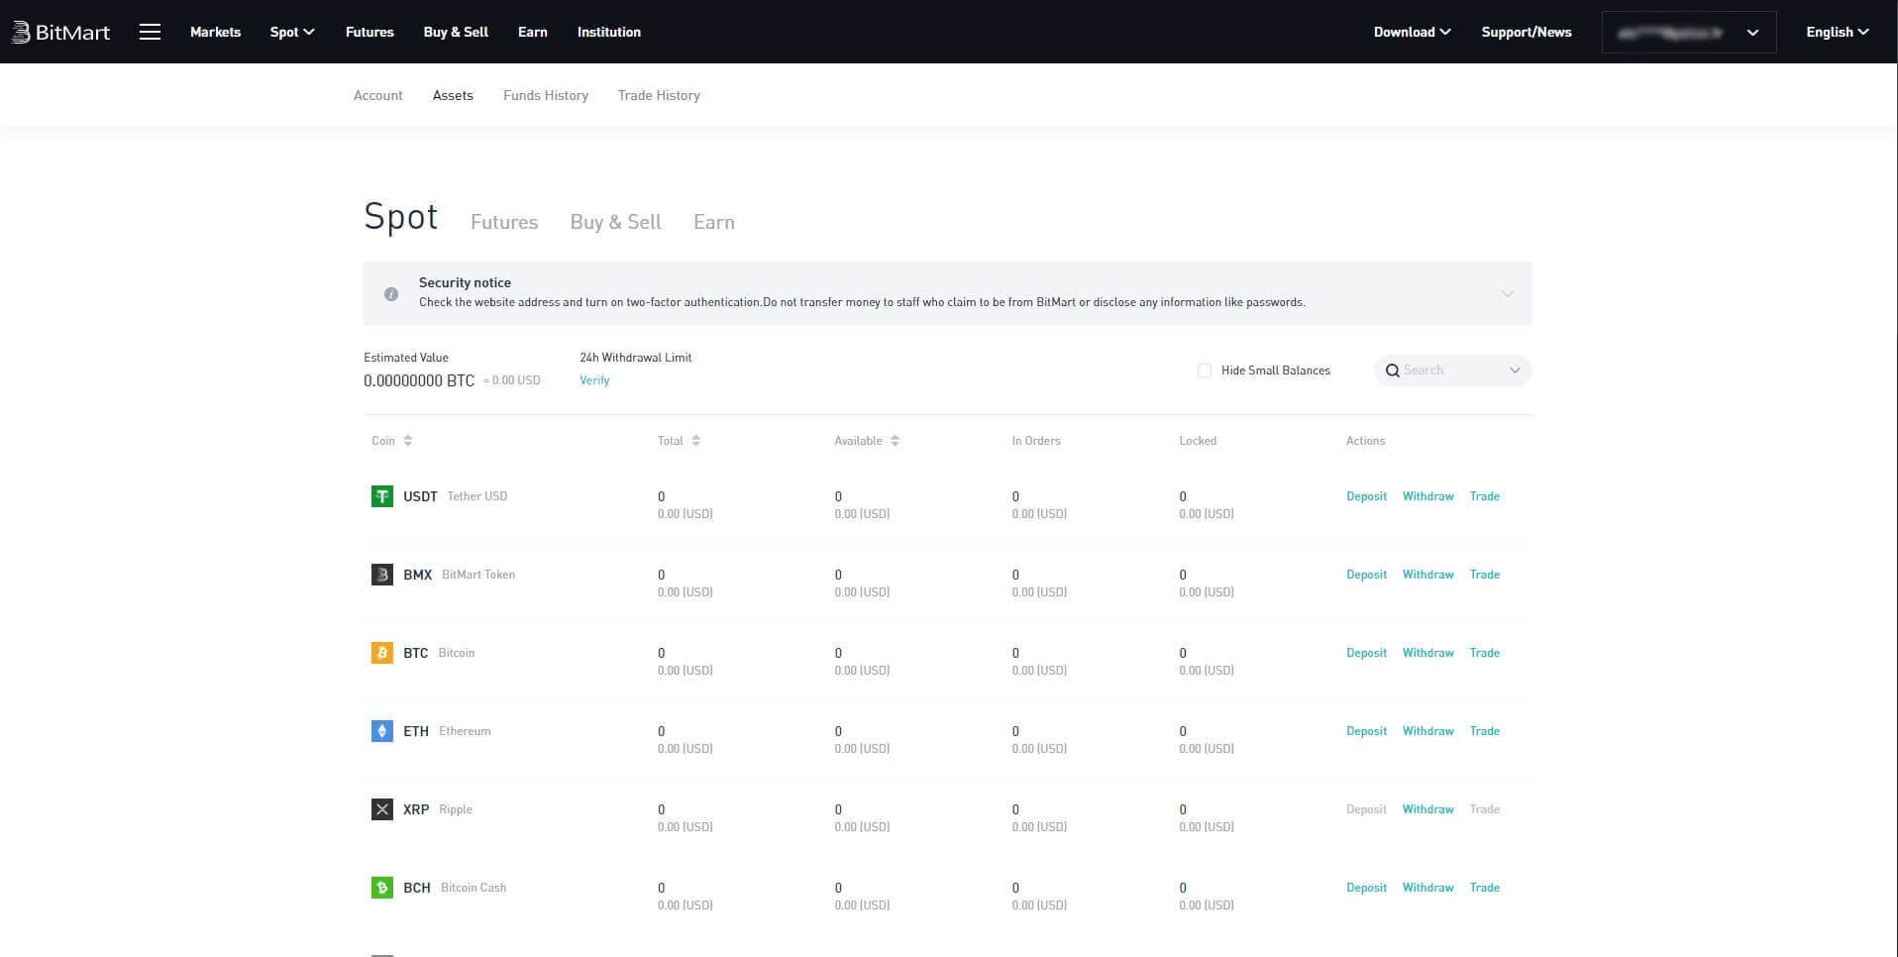Click the Ethereum coin icon
The height and width of the screenshot is (957, 1898).
coord(381,731)
